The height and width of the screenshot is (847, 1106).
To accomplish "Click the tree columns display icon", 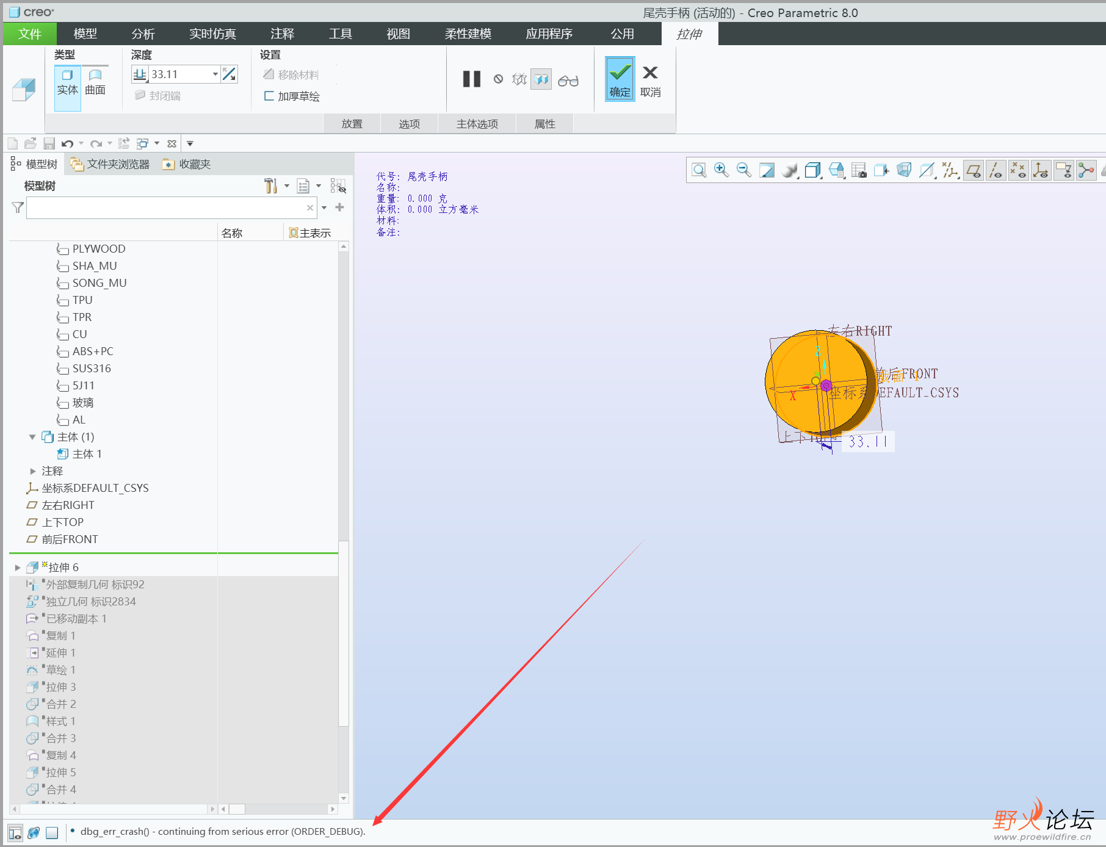I will 303,186.
